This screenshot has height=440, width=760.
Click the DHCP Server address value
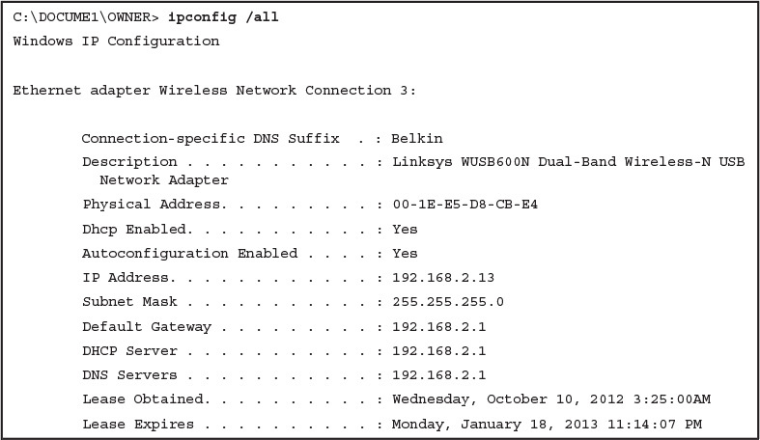tap(438, 350)
